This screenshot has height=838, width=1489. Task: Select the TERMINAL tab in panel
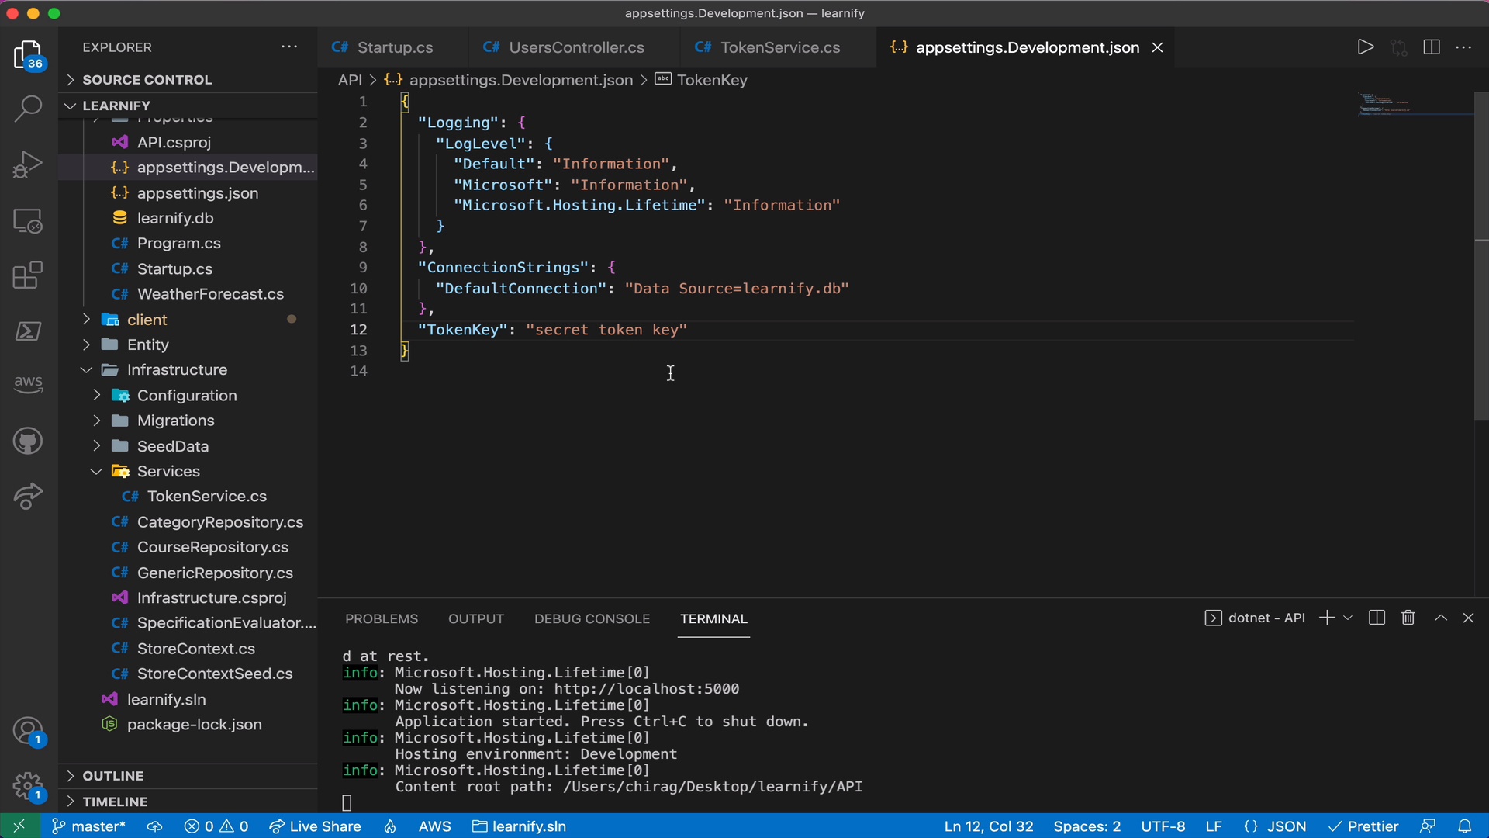coord(713,618)
